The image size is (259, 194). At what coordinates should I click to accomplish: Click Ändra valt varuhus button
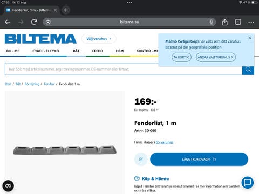point(215,57)
